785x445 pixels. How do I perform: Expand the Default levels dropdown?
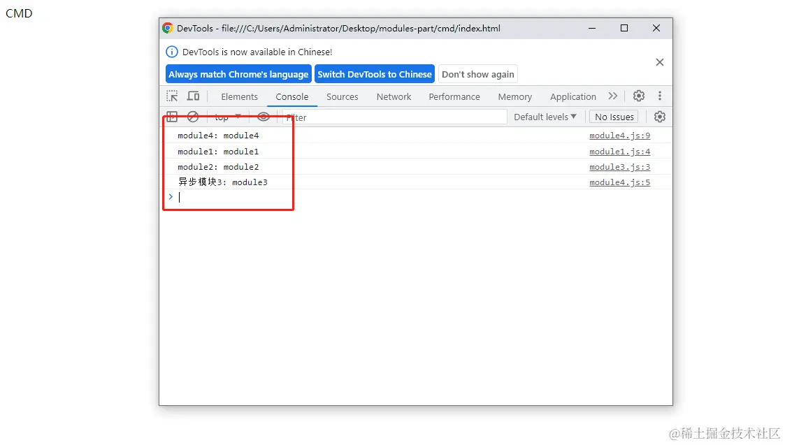(x=545, y=117)
